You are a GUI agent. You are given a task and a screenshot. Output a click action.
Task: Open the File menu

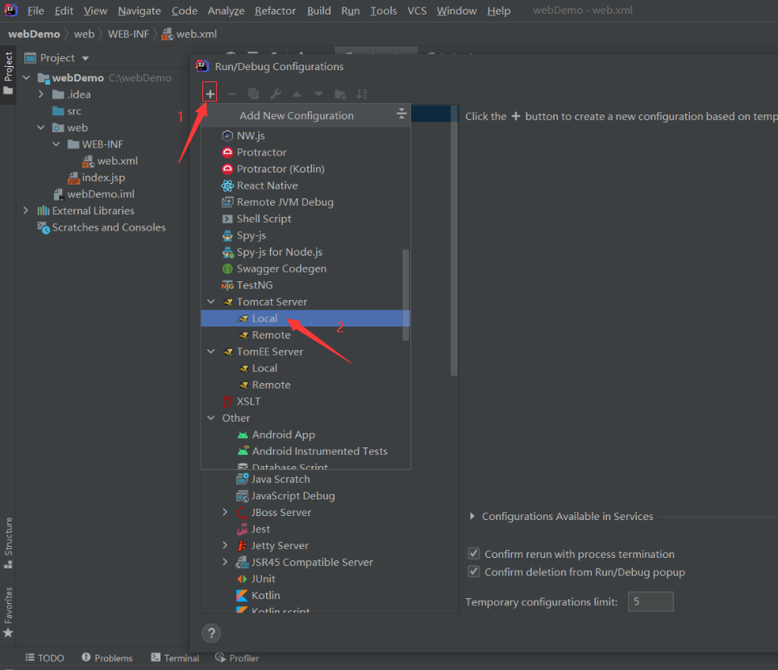pyautogui.click(x=35, y=10)
